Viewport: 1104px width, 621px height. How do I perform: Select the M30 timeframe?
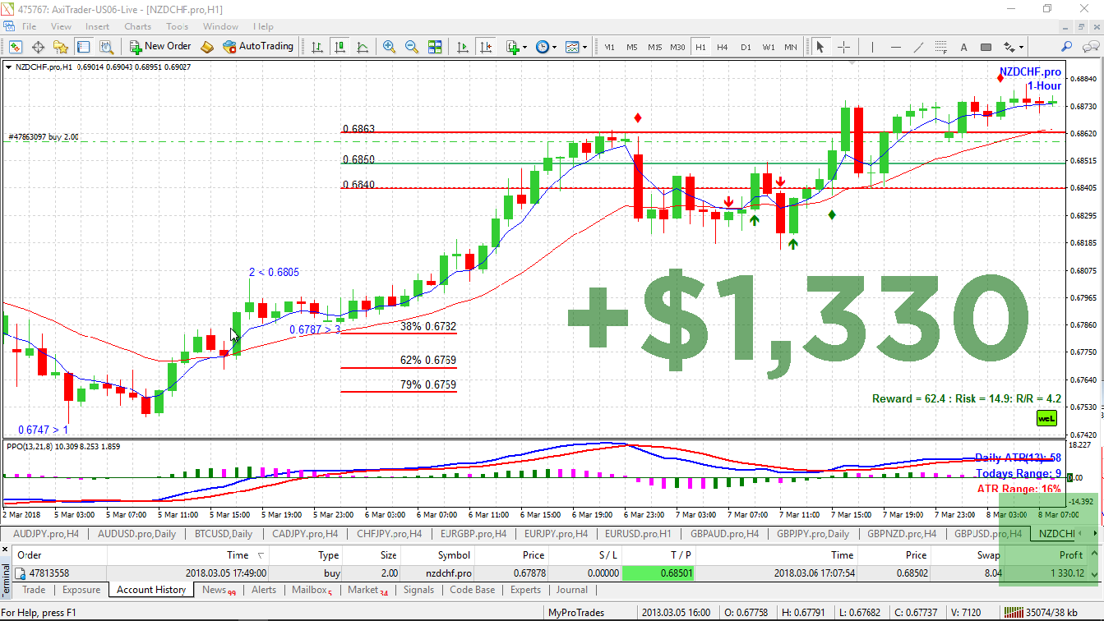(677, 47)
